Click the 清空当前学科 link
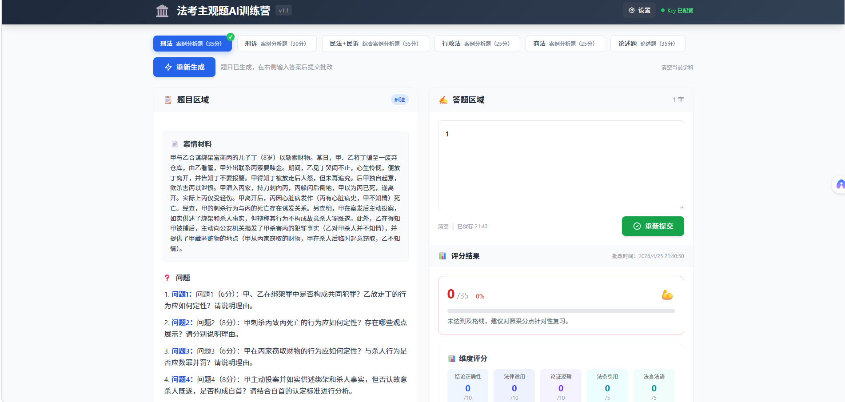Viewport: 845px width, 402px height. (x=677, y=68)
